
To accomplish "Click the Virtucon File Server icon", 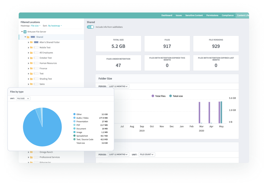I will point(25,32).
